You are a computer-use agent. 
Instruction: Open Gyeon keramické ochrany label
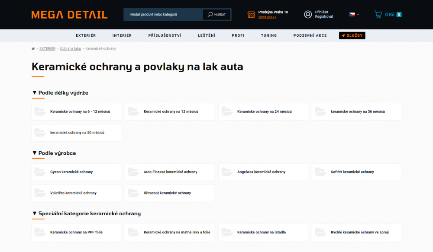point(71,172)
